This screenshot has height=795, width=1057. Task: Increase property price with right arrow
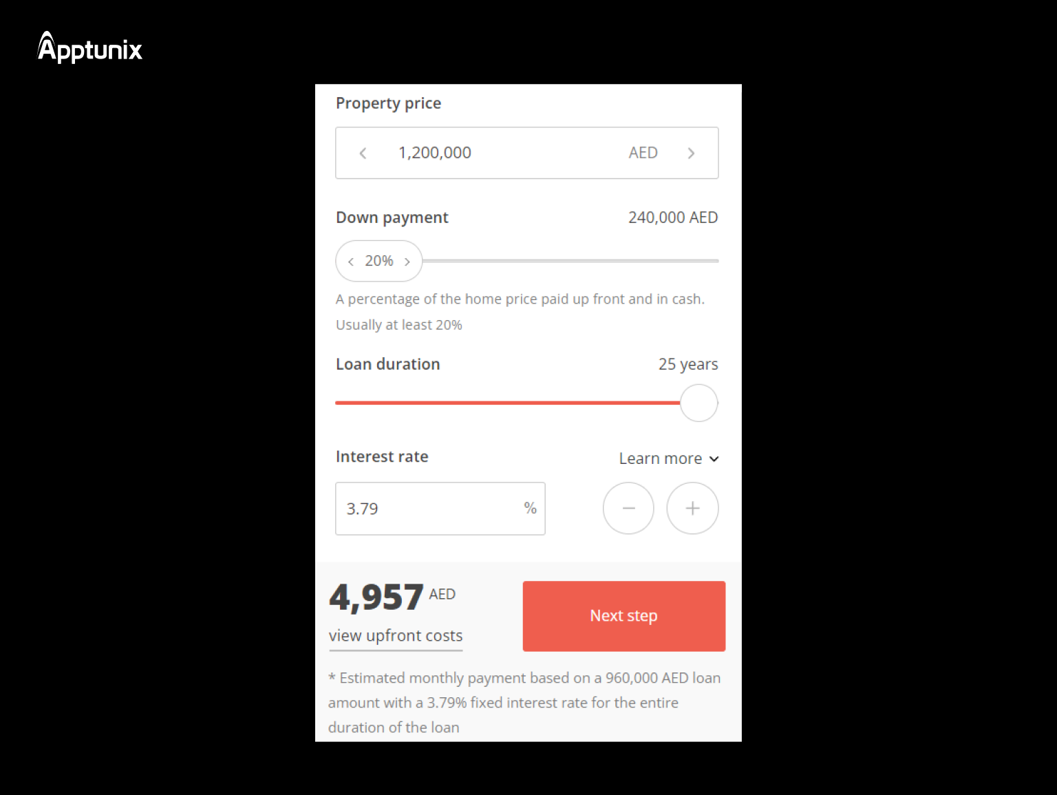coord(691,153)
